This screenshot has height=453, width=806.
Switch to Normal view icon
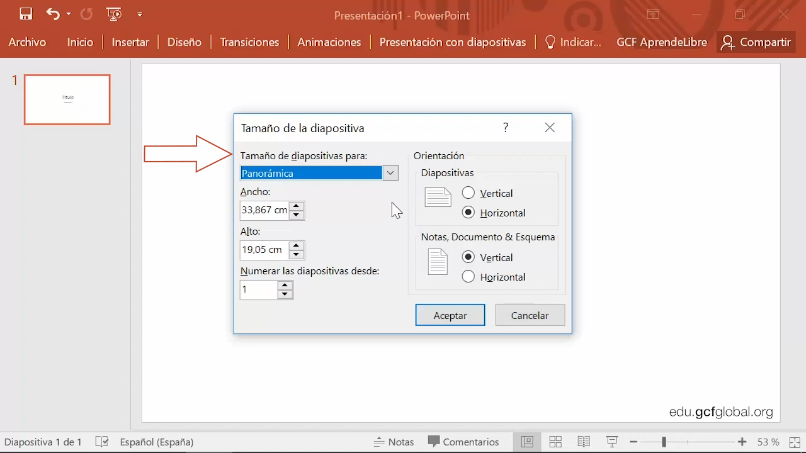tap(527, 442)
